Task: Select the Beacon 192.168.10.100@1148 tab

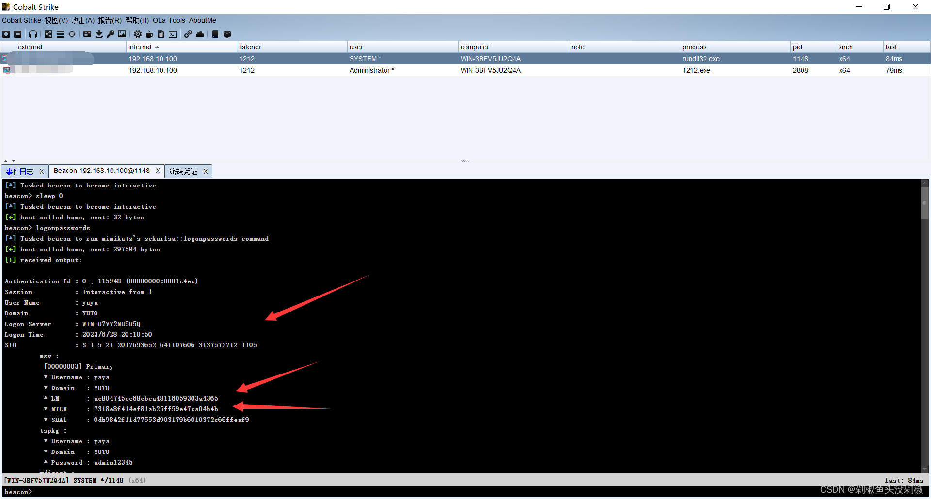Action: (x=101, y=171)
